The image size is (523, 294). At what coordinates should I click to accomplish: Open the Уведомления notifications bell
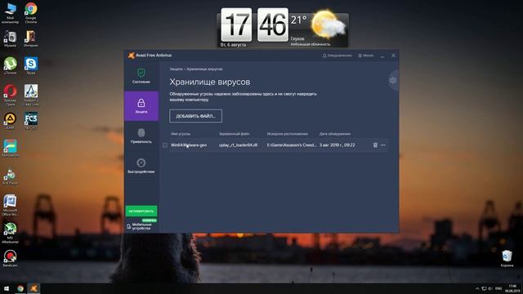(337, 56)
